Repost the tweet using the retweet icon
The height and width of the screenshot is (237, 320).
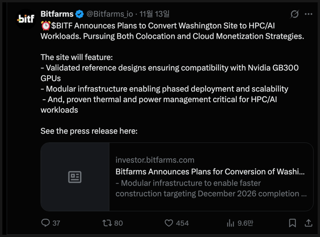[107, 223]
